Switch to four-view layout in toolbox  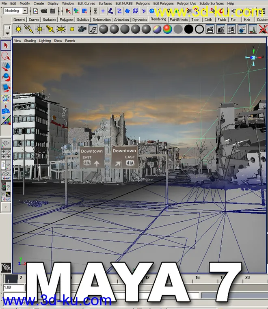[x=6, y=154]
